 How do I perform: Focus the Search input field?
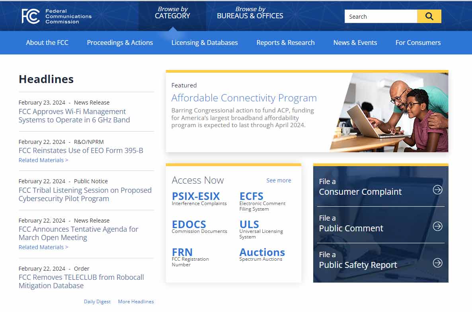[x=381, y=16]
